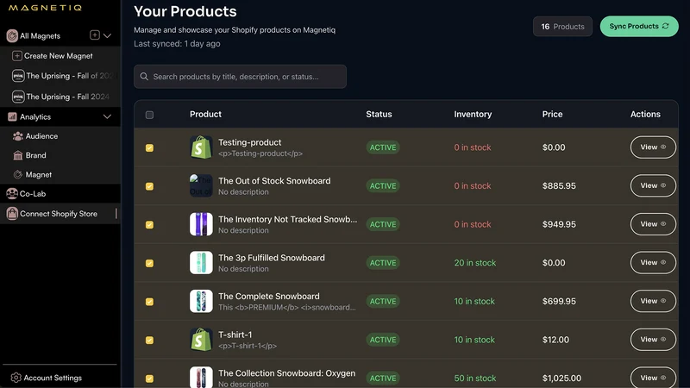Click The Out of Stock Snowboard thumbnail
The image size is (690, 388).
point(201,185)
